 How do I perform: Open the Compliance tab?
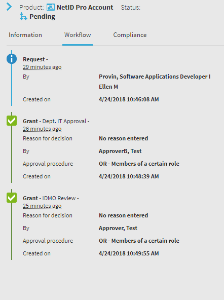(130, 35)
